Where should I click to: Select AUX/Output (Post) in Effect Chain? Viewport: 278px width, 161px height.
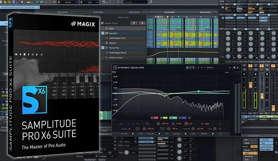[124, 53]
